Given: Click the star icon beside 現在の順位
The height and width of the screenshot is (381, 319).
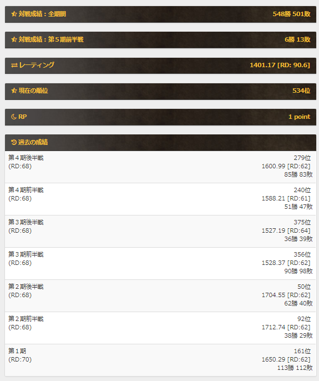Looking at the screenshot, I should 14,91.
